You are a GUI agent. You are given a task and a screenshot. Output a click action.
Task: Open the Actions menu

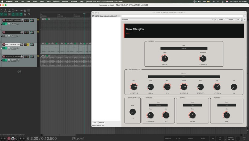[65, 2]
